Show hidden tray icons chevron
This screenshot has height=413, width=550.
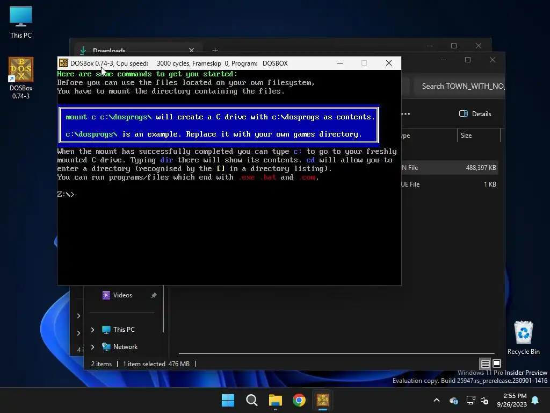(x=437, y=400)
